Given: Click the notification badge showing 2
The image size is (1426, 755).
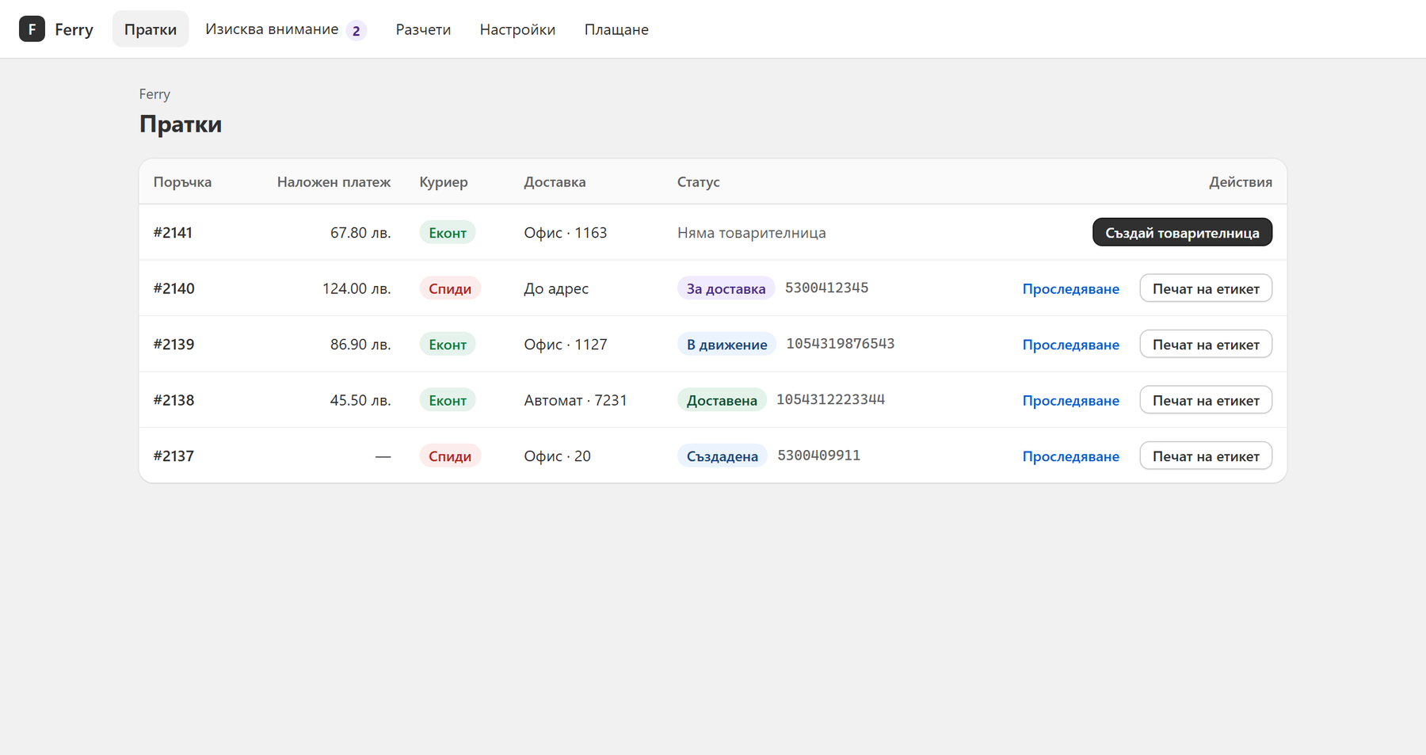Looking at the screenshot, I should click(x=356, y=31).
